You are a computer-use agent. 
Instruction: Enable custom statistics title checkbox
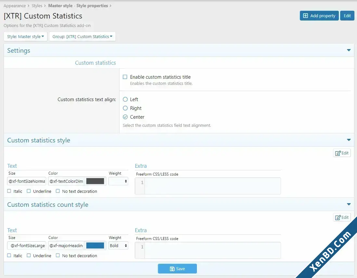[125, 77]
